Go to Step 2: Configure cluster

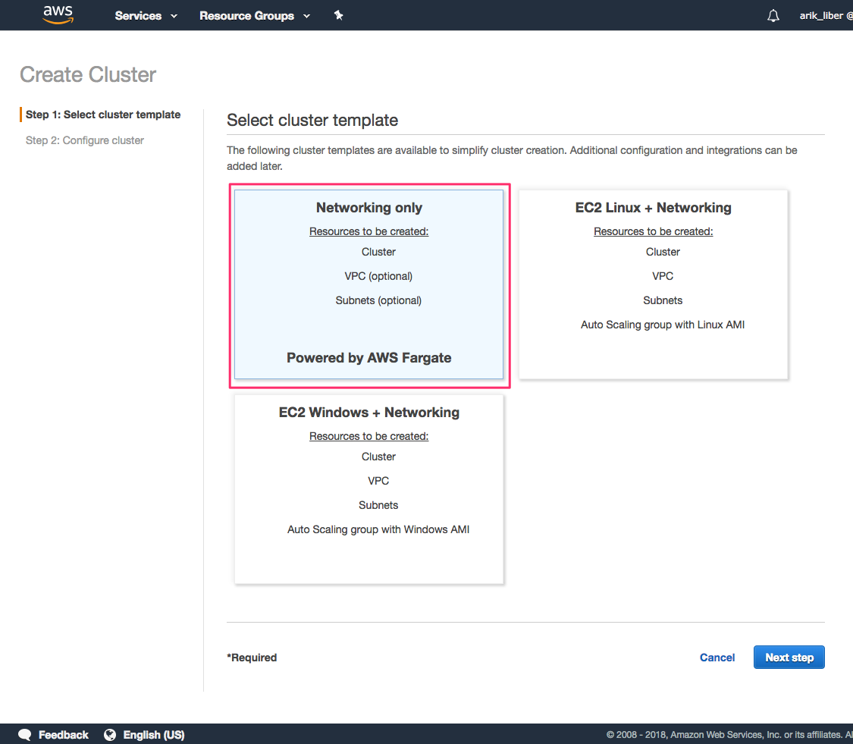pyautogui.click(x=84, y=140)
